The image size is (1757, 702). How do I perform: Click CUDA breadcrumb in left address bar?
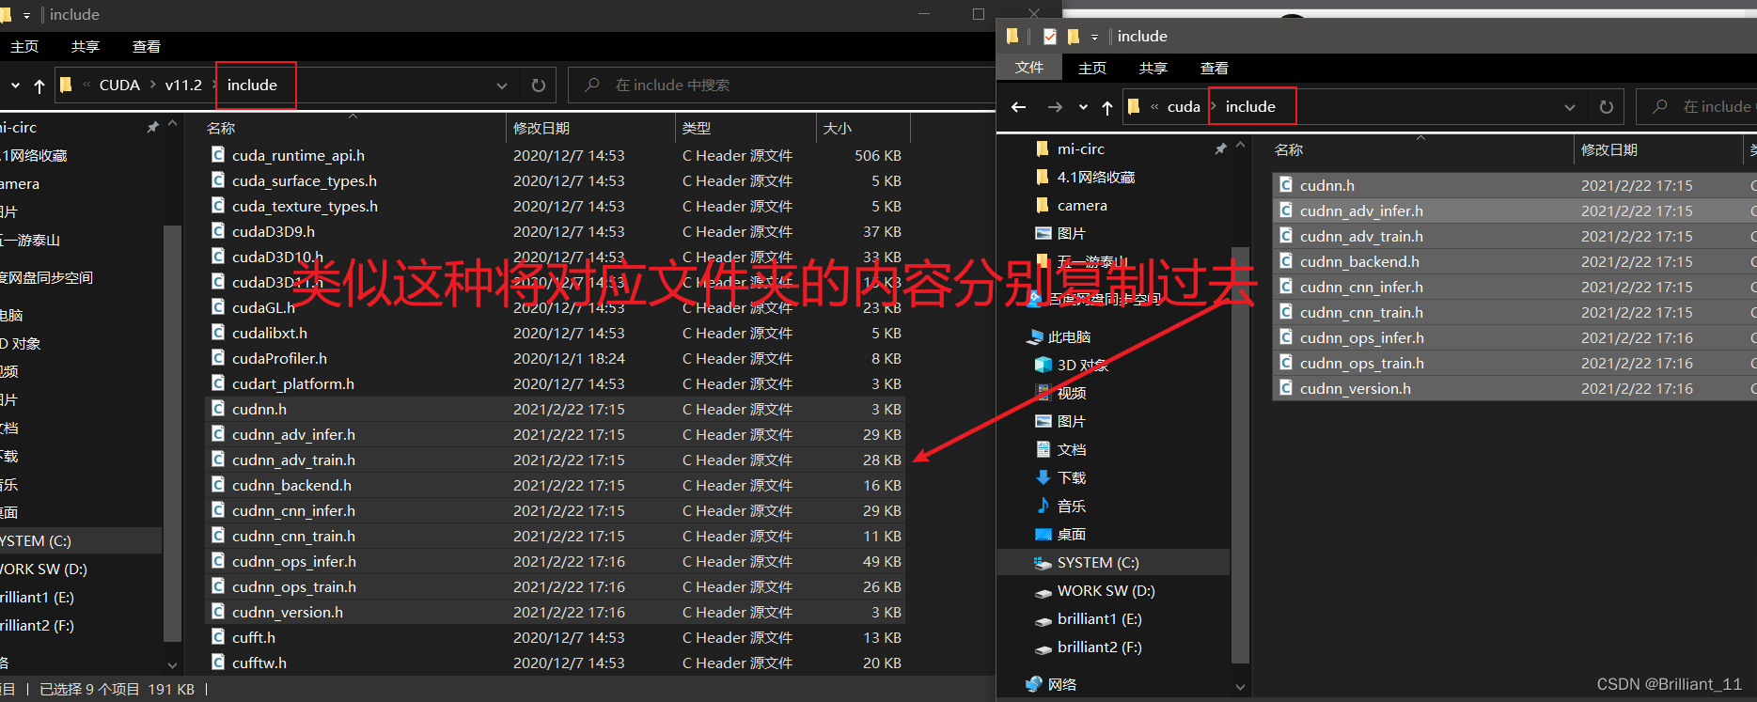119,85
